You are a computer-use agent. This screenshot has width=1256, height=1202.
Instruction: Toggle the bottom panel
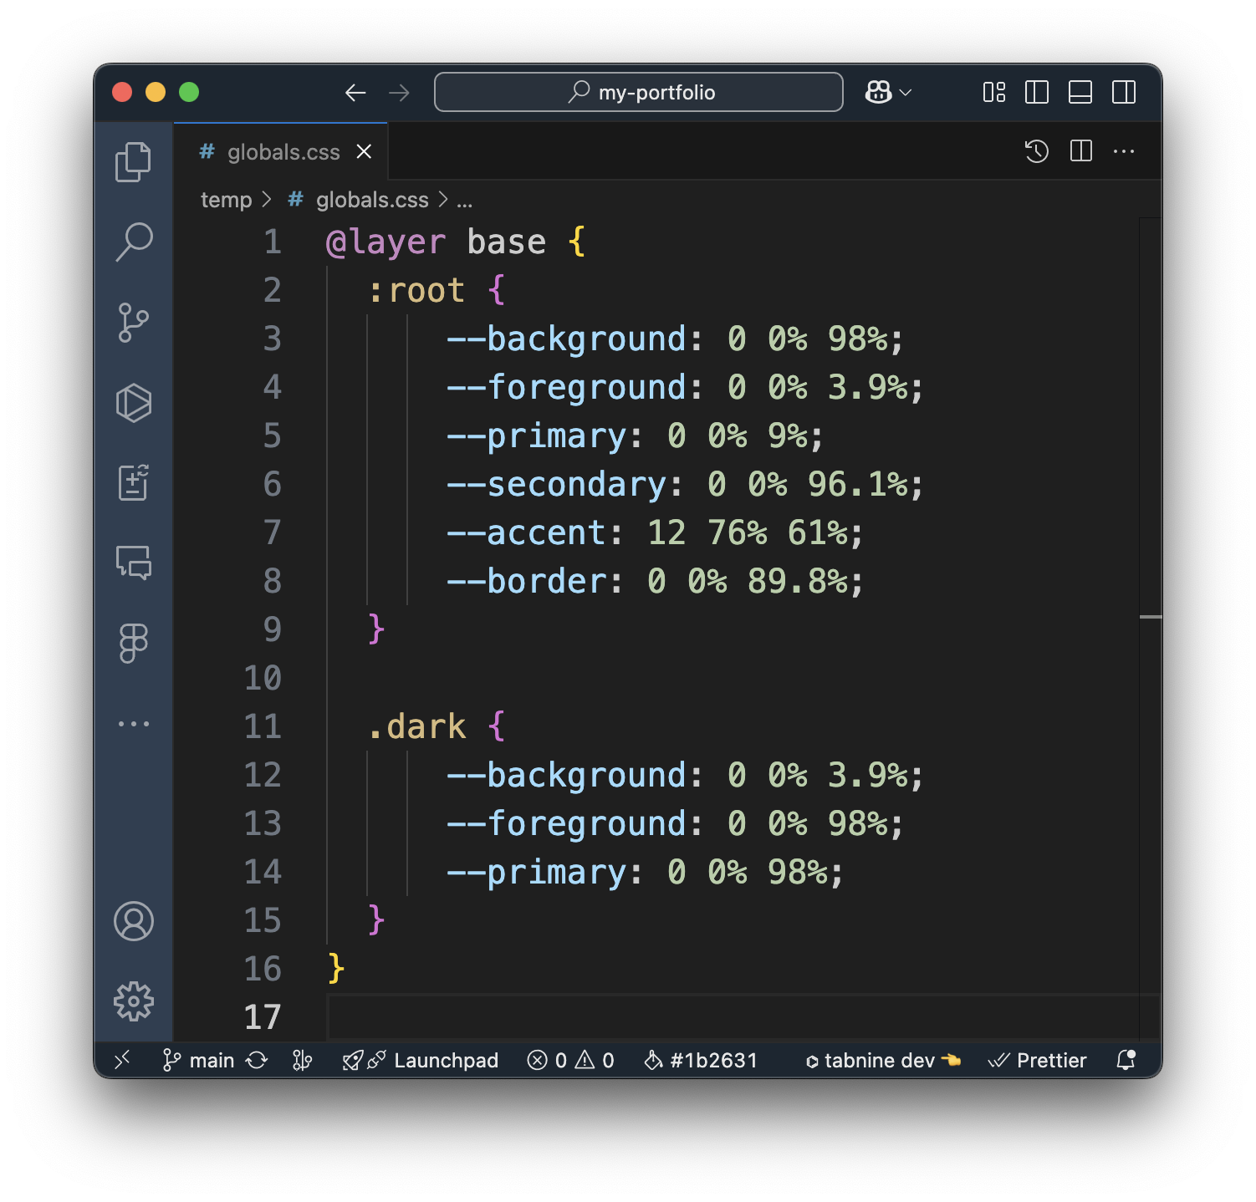point(1080,92)
